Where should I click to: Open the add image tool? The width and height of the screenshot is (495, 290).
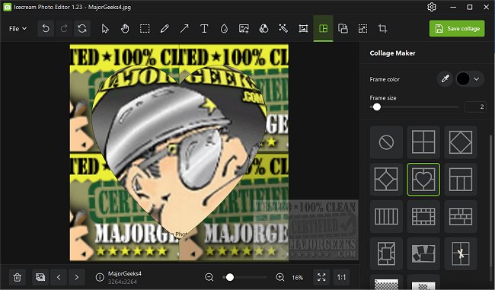point(244,29)
